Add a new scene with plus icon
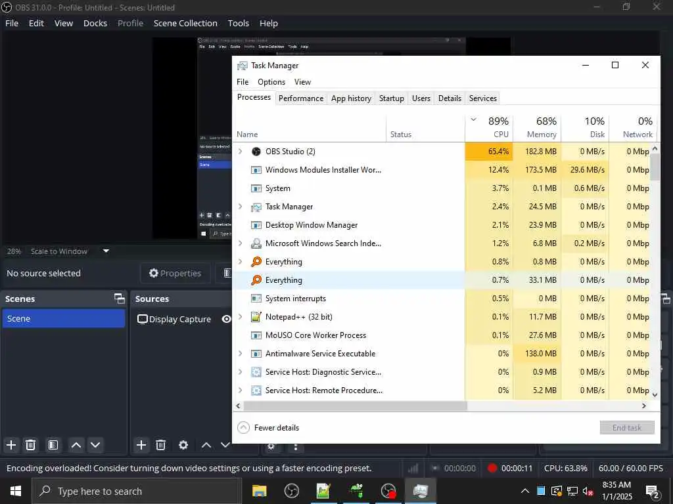The width and height of the screenshot is (673, 504). click(11, 445)
